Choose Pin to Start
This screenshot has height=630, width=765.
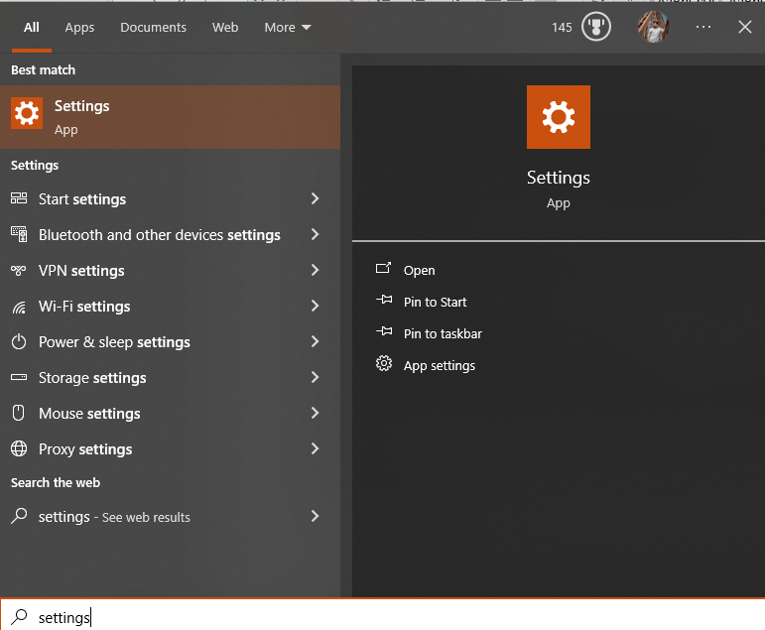point(435,302)
